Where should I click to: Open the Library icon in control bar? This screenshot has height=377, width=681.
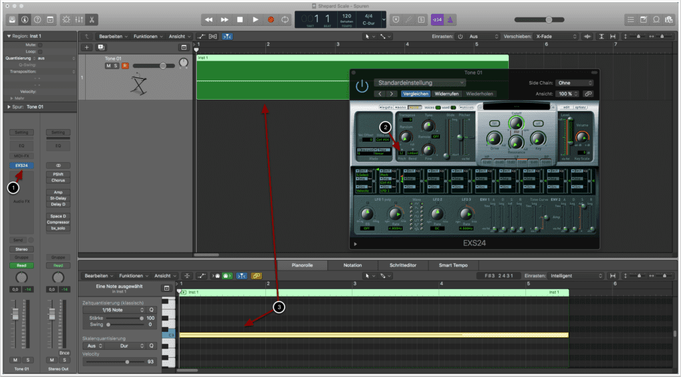coord(13,19)
